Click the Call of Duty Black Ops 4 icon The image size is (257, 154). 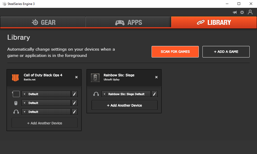(15, 78)
